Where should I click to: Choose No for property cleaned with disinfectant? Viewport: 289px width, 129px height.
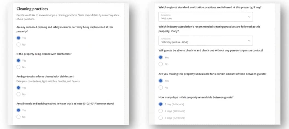click(x=18, y=67)
